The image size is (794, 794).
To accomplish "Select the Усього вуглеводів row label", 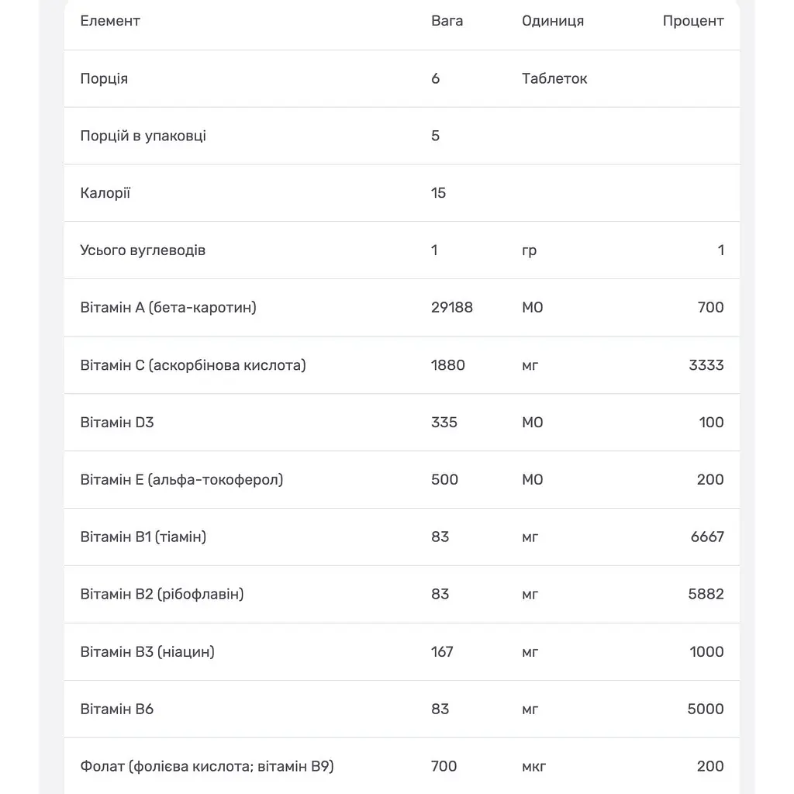I will pos(143,250).
